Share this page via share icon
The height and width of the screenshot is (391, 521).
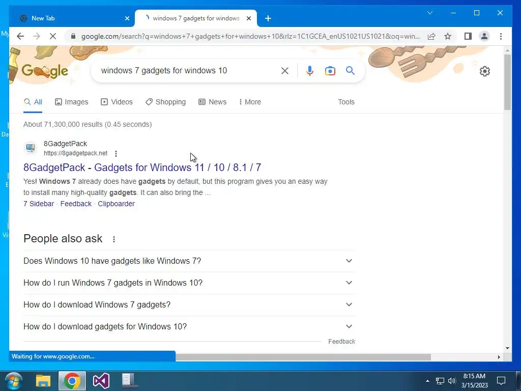[431, 36]
